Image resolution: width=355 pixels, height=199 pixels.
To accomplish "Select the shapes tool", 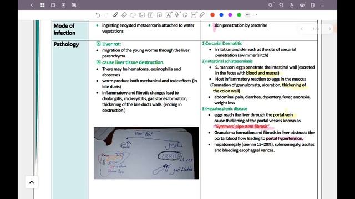I will coord(159,15).
